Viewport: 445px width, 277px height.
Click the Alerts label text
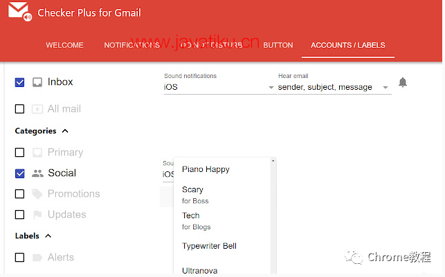point(61,257)
